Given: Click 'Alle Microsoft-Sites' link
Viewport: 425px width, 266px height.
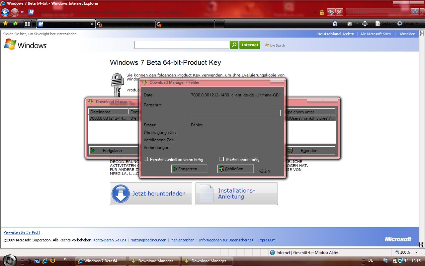Looking at the screenshot, I should pyautogui.click(x=376, y=34).
